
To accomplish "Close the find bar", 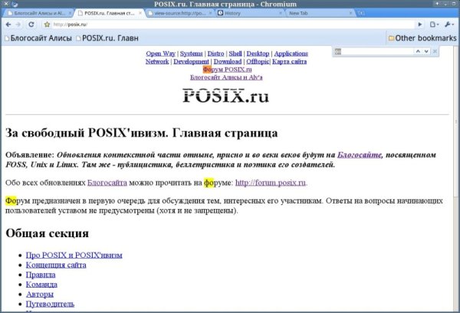I will click(x=435, y=51).
